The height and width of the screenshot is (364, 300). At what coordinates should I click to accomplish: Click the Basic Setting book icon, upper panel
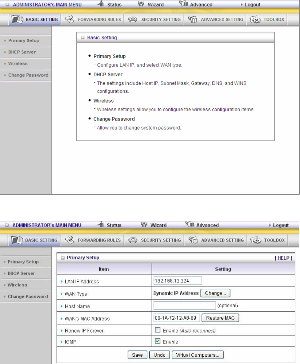click(17, 19)
